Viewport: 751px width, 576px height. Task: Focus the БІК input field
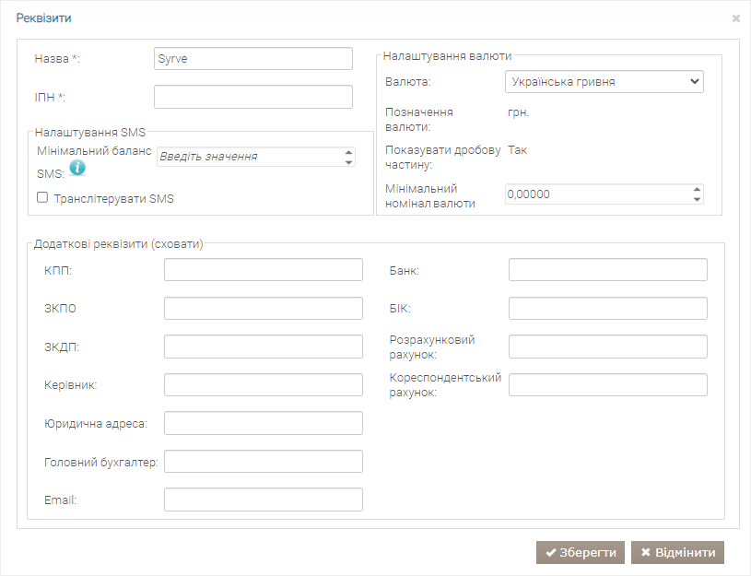pyautogui.click(x=608, y=308)
